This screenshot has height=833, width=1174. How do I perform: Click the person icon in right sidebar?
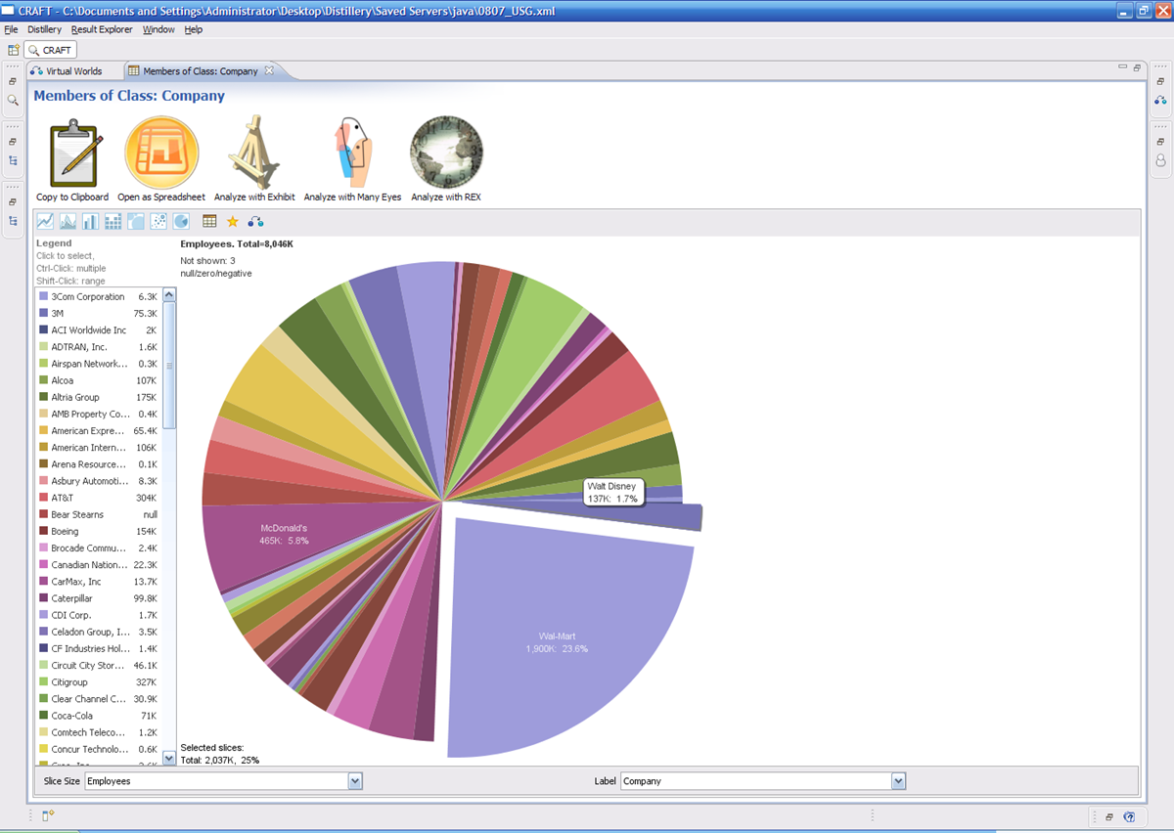pyautogui.click(x=1160, y=160)
